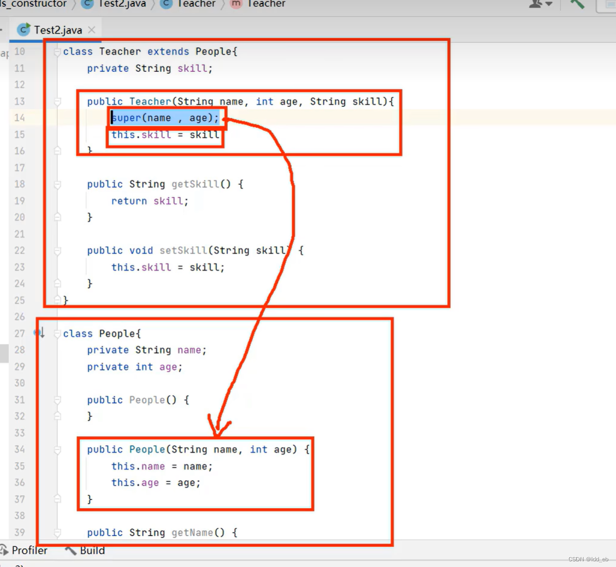Click the green Build project hammer icon

point(577,4)
